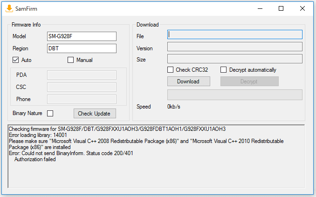Click the Firmware Info group label

point(26,25)
